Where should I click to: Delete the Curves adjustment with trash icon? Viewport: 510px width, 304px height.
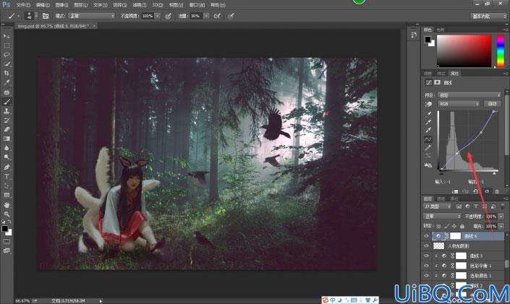[x=497, y=191]
